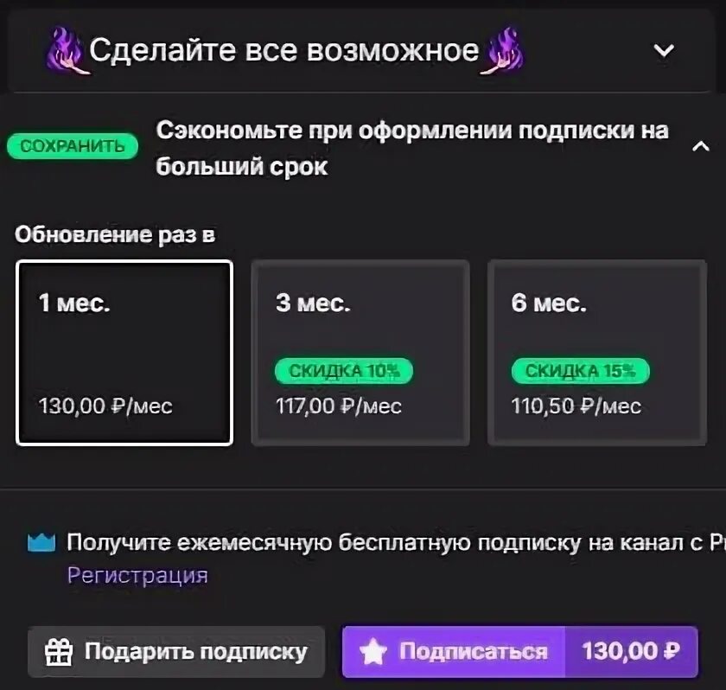
Task: Select the 1 мес. renewal option
Action: tap(124, 353)
